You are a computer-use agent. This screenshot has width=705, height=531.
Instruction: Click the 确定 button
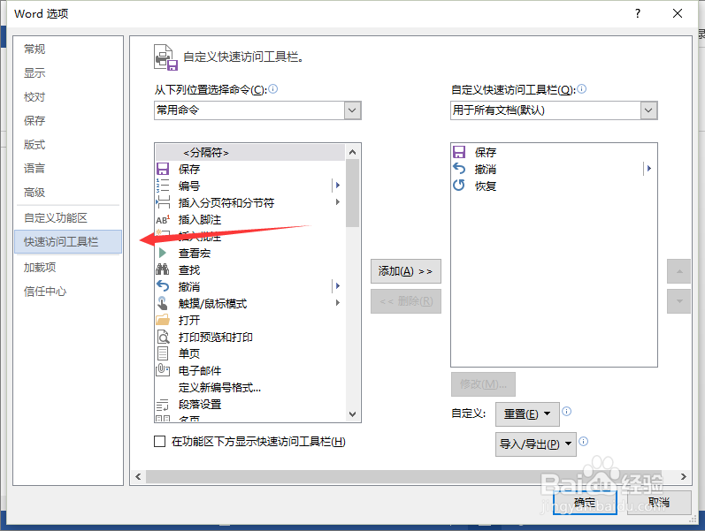pyautogui.click(x=585, y=502)
